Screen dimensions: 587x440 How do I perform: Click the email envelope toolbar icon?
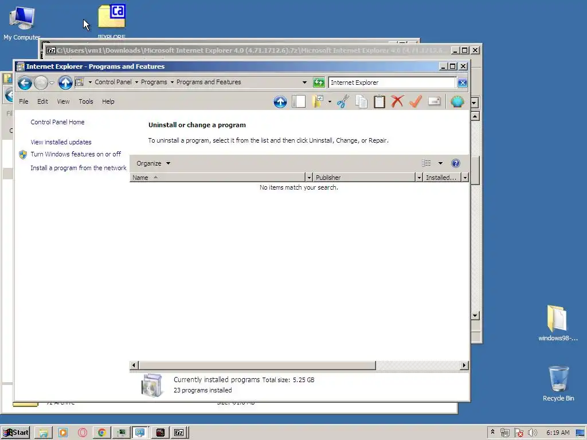[x=435, y=101]
